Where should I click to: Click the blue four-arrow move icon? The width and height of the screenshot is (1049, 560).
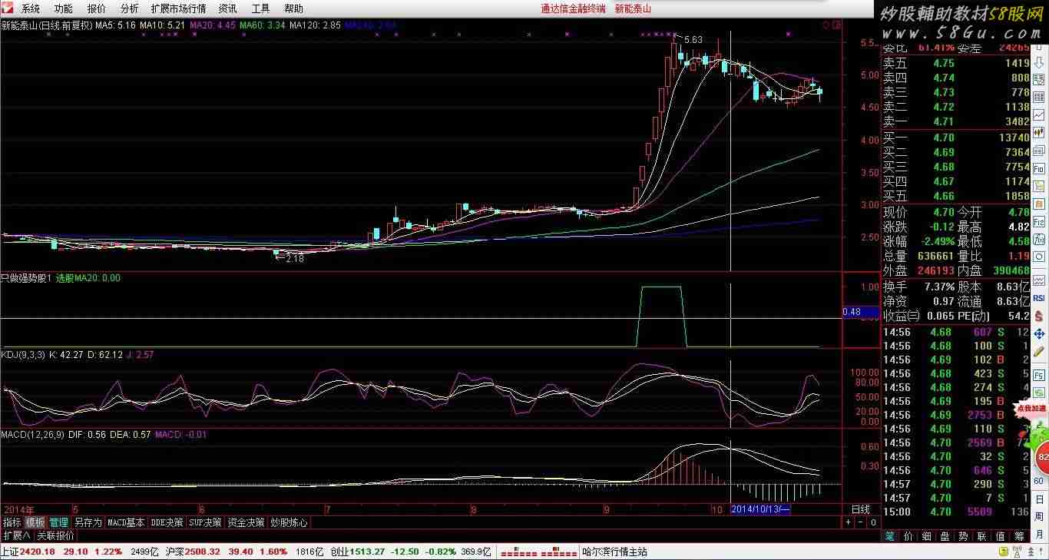click(x=1039, y=334)
